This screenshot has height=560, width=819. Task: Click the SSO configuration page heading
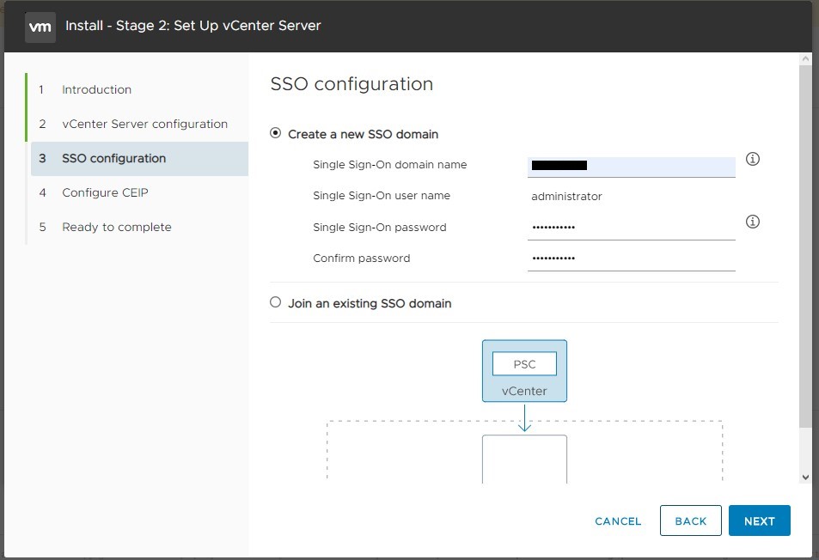[351, 84]
